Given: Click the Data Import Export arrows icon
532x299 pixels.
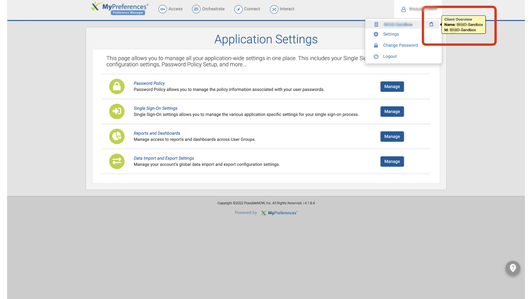Looking at the screenshot, I should (x=117, y=161).
